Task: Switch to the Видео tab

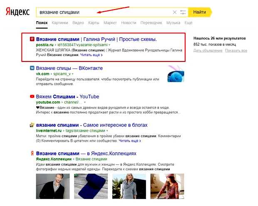Action: (78, 23)
